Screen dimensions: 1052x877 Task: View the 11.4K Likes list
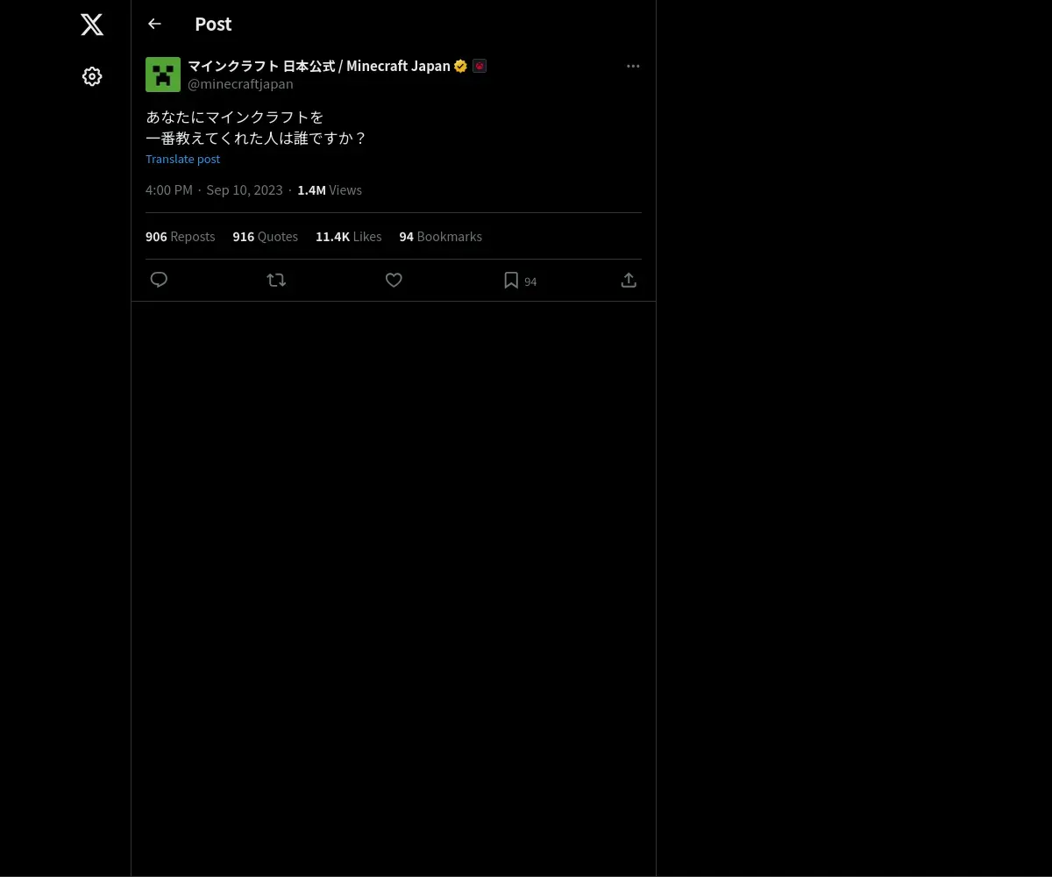348,237
